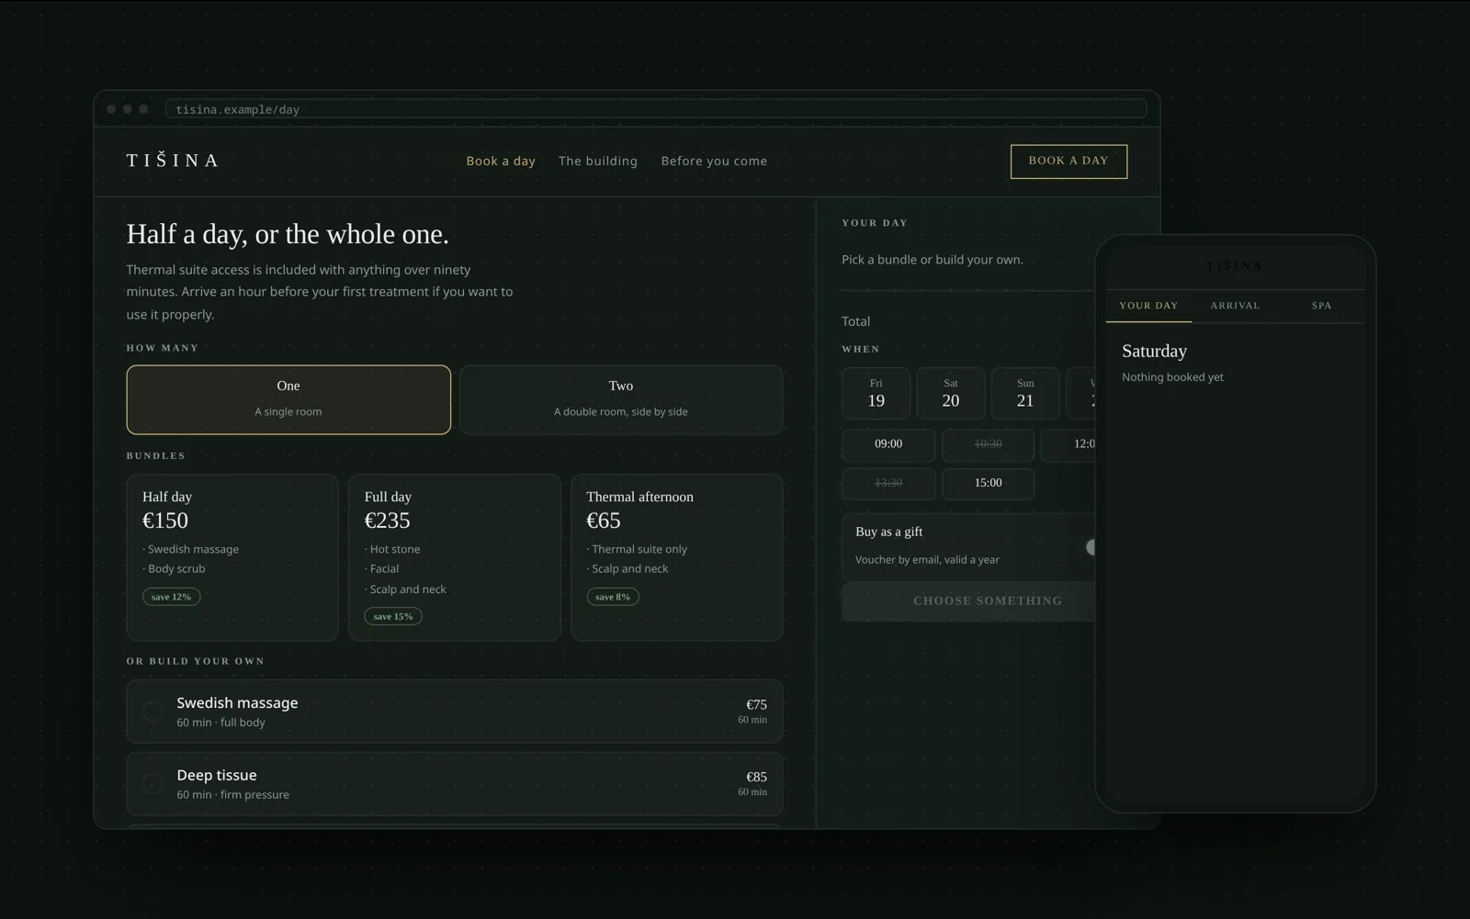Image resolution: width=1470 pixels, height=919 pixels.
Task: Choose the Half day €150 bundle
Action: (x=232, y=557)
